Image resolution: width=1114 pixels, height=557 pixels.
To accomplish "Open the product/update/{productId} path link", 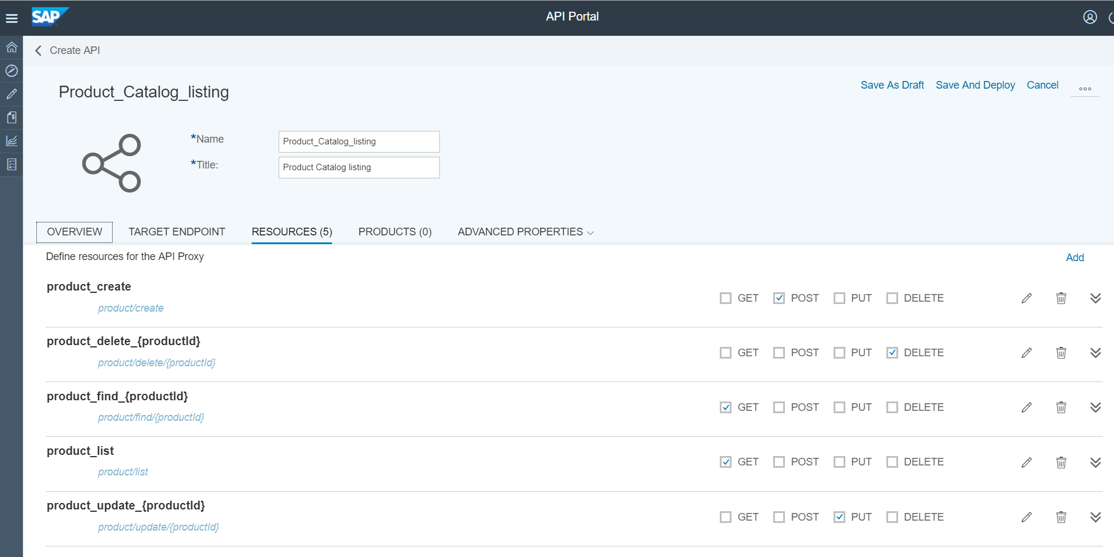I will (158, 527).
